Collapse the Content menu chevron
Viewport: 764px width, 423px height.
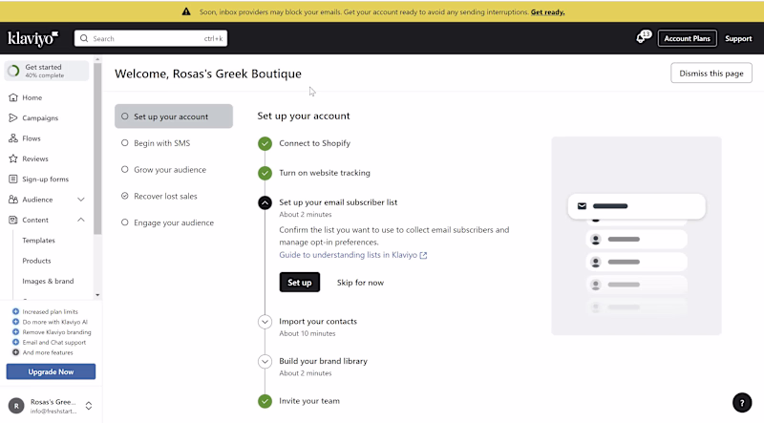(81, 220)
